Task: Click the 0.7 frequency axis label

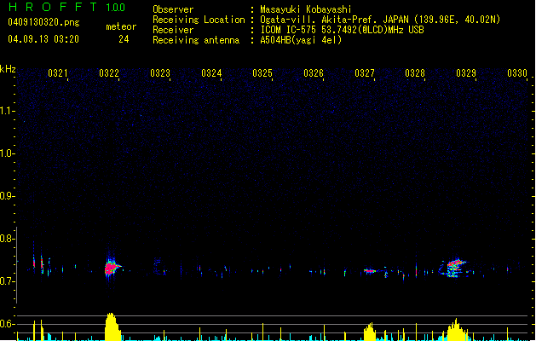Action: [x=8, y=281]
